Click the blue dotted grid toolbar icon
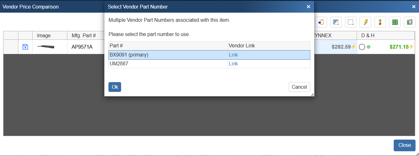Screen dimensions: 419x156 tap(336, 22)
